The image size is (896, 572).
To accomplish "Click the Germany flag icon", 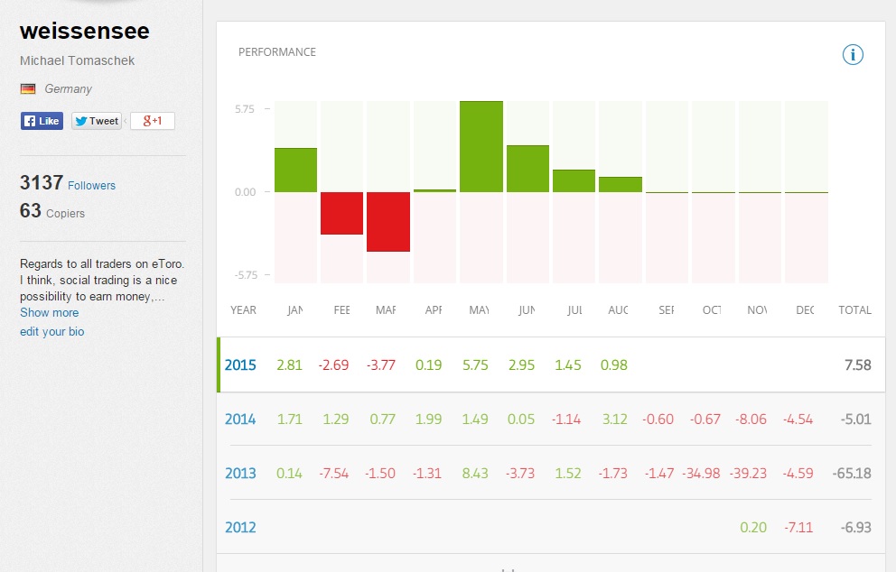I will (28, 89).
